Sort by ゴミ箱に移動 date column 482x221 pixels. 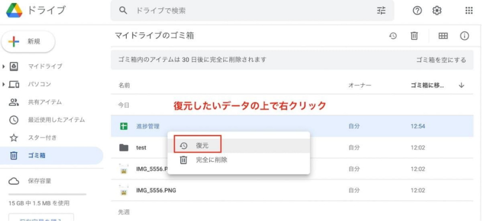[427, 85]
